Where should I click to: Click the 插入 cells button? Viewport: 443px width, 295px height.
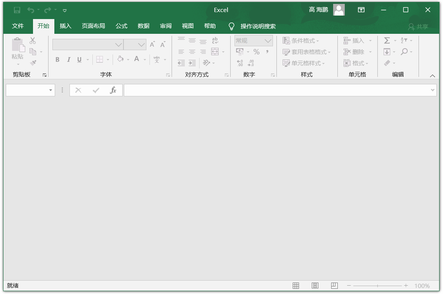[354, 41]
